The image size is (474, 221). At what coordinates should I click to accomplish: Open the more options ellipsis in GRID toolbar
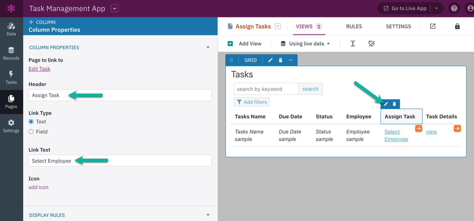coord(290,60)
